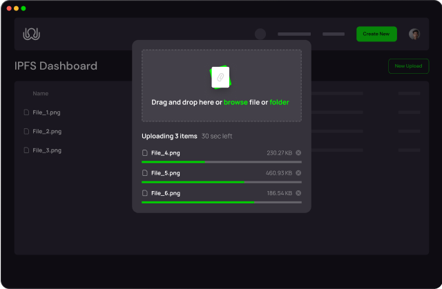Cancel the File_5.png upload
This screenshot has width=442, height=289.
[x=298, y=173]
